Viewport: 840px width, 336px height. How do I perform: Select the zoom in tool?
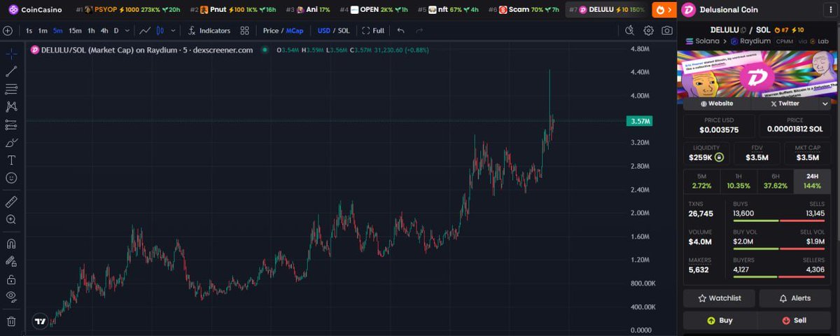point(11,219)
